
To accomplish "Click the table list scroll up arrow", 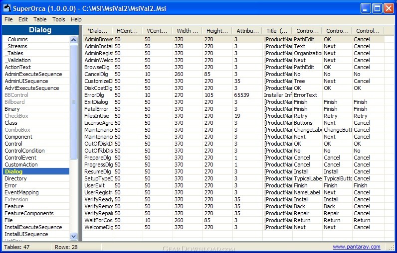I will pyautogui.click(x=73, y=40).
